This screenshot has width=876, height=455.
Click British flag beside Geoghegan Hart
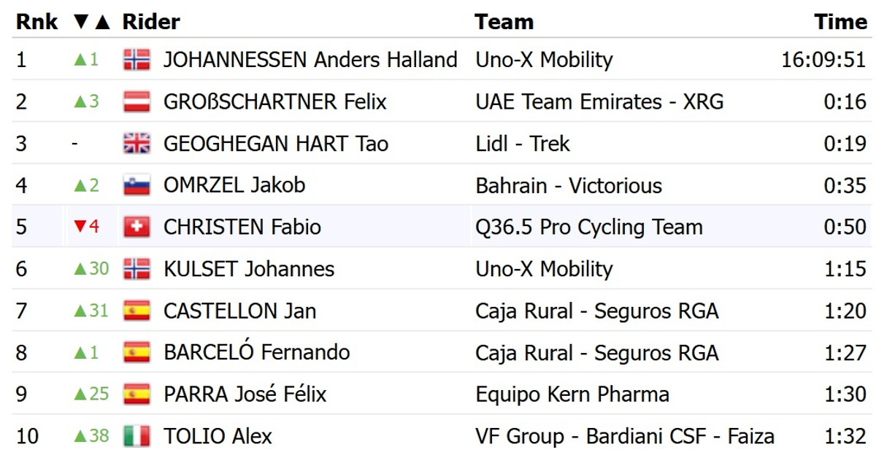pyautogui.click(x=137, y=144)
